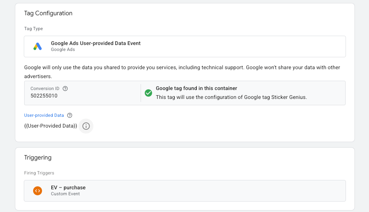Click the Google Ads logo icon

coord(38,46)
